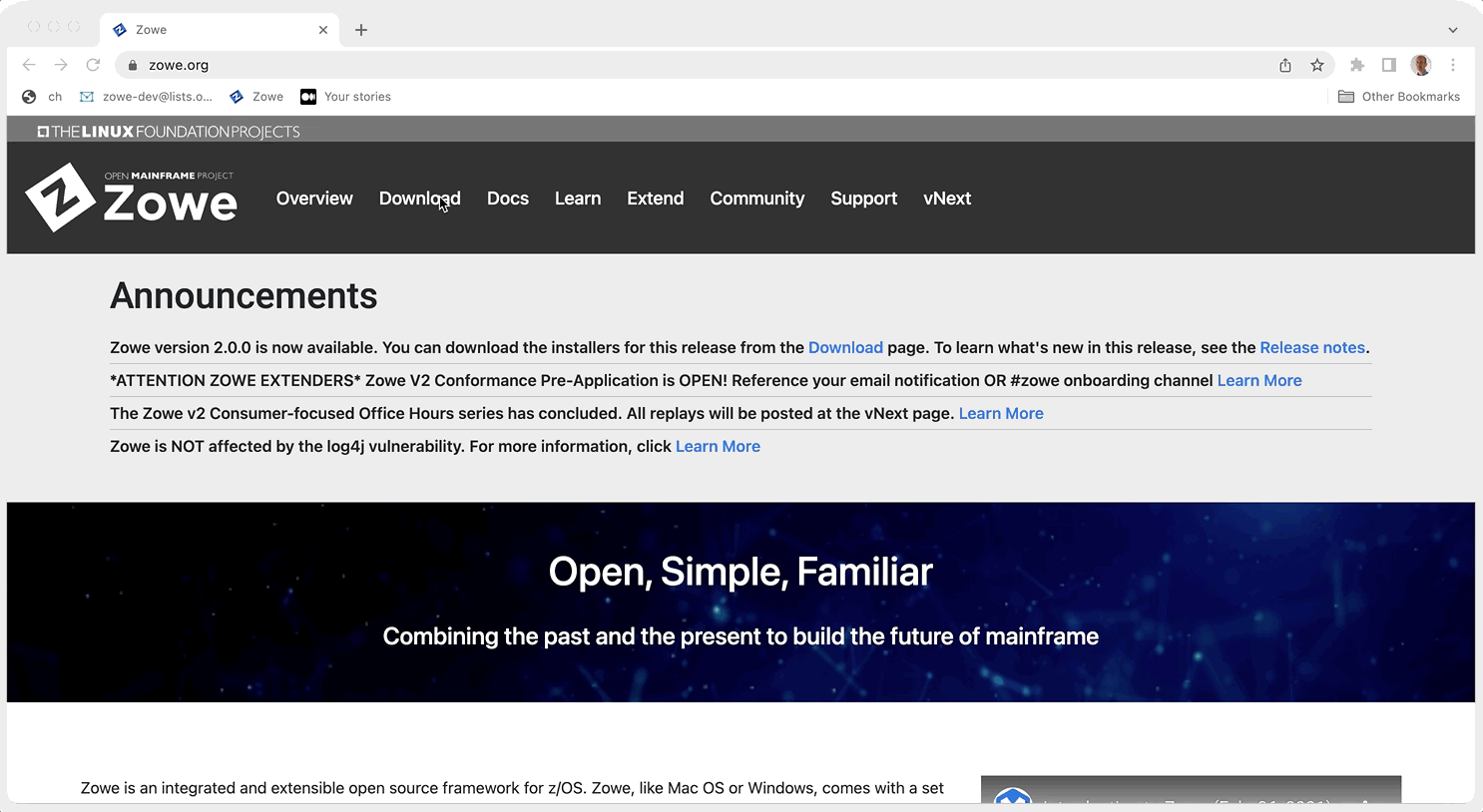1483x812 pixels.
Task: Click Learn More for Zowe V2 Conformance
Action: (1259, 381)
